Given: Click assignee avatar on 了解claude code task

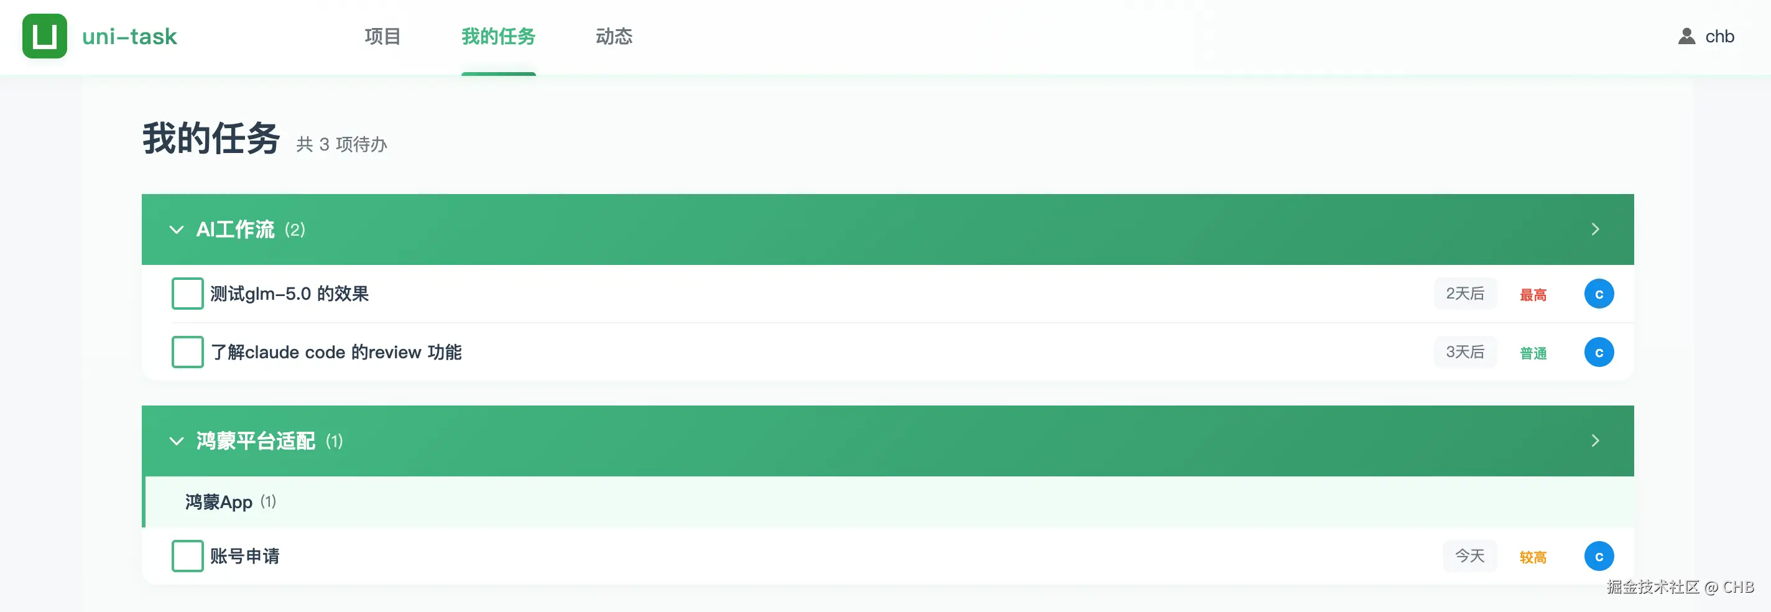Looking at the screenshot, I should pos(1598,353).
